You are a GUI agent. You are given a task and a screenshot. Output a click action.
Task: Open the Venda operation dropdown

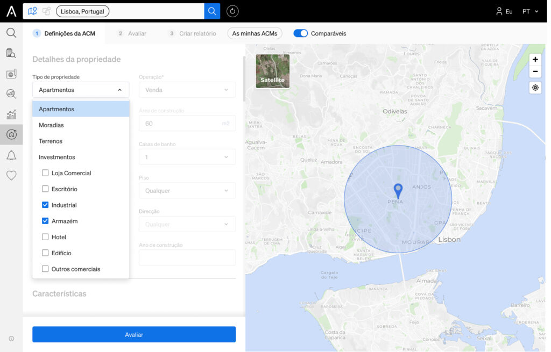coord(187,90)
